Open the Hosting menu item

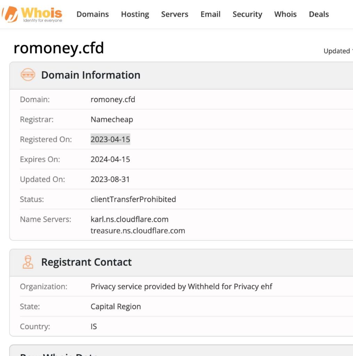click(x=135, y=14)
